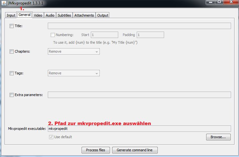Screen dimensions: 239x157
Task: Click the {num} title hint text
Action: pos(95,42)
